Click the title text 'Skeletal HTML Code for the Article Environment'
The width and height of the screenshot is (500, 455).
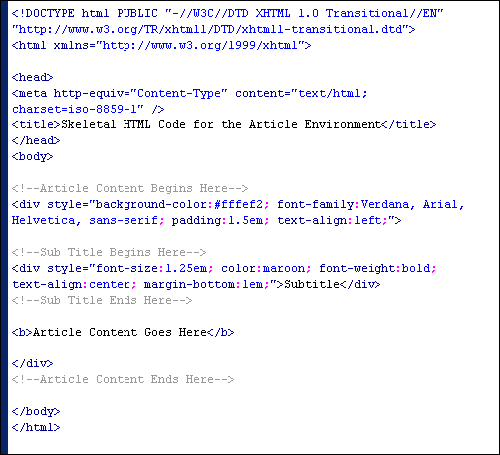221,124
